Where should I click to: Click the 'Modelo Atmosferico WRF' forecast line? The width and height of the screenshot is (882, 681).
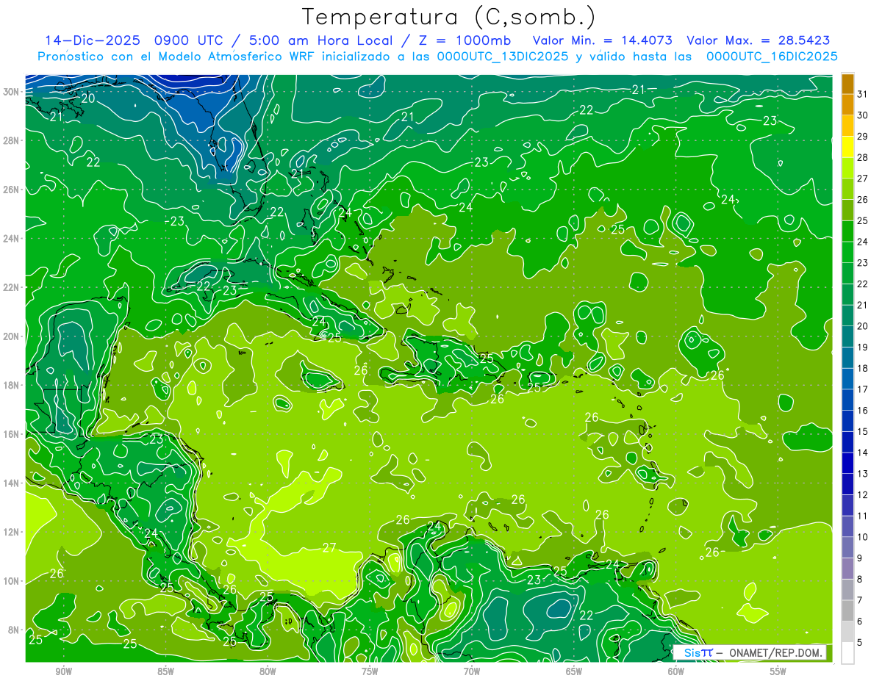click(x=438, y=57)
